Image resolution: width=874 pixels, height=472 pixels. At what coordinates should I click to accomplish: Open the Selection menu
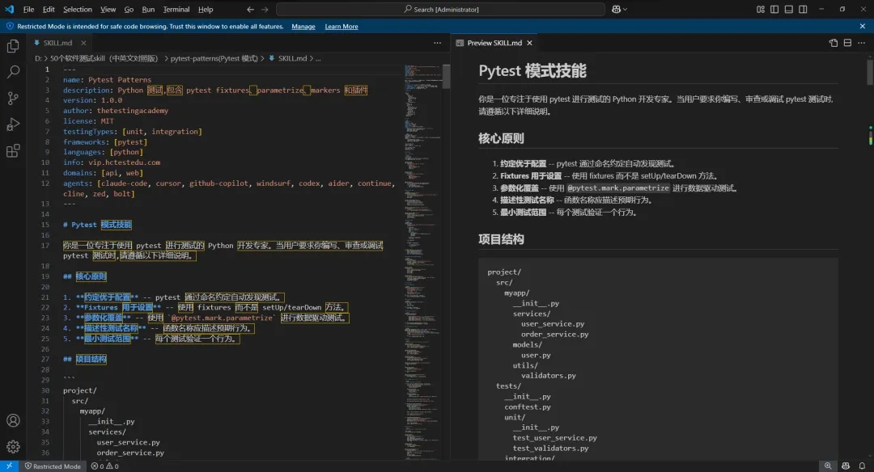tap(78, 10)
